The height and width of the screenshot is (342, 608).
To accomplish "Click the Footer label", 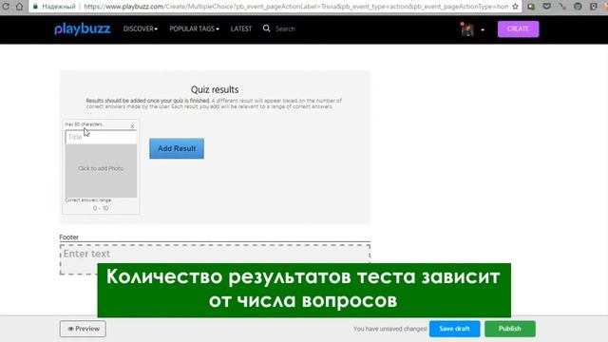I will (x=69, y=237).
